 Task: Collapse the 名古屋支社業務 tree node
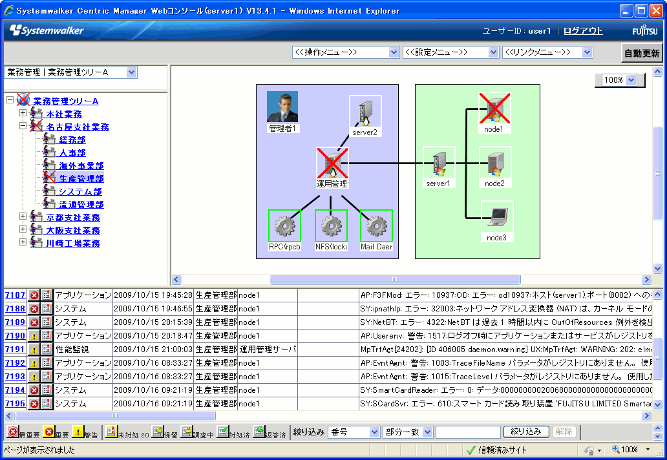pos(23,126)
